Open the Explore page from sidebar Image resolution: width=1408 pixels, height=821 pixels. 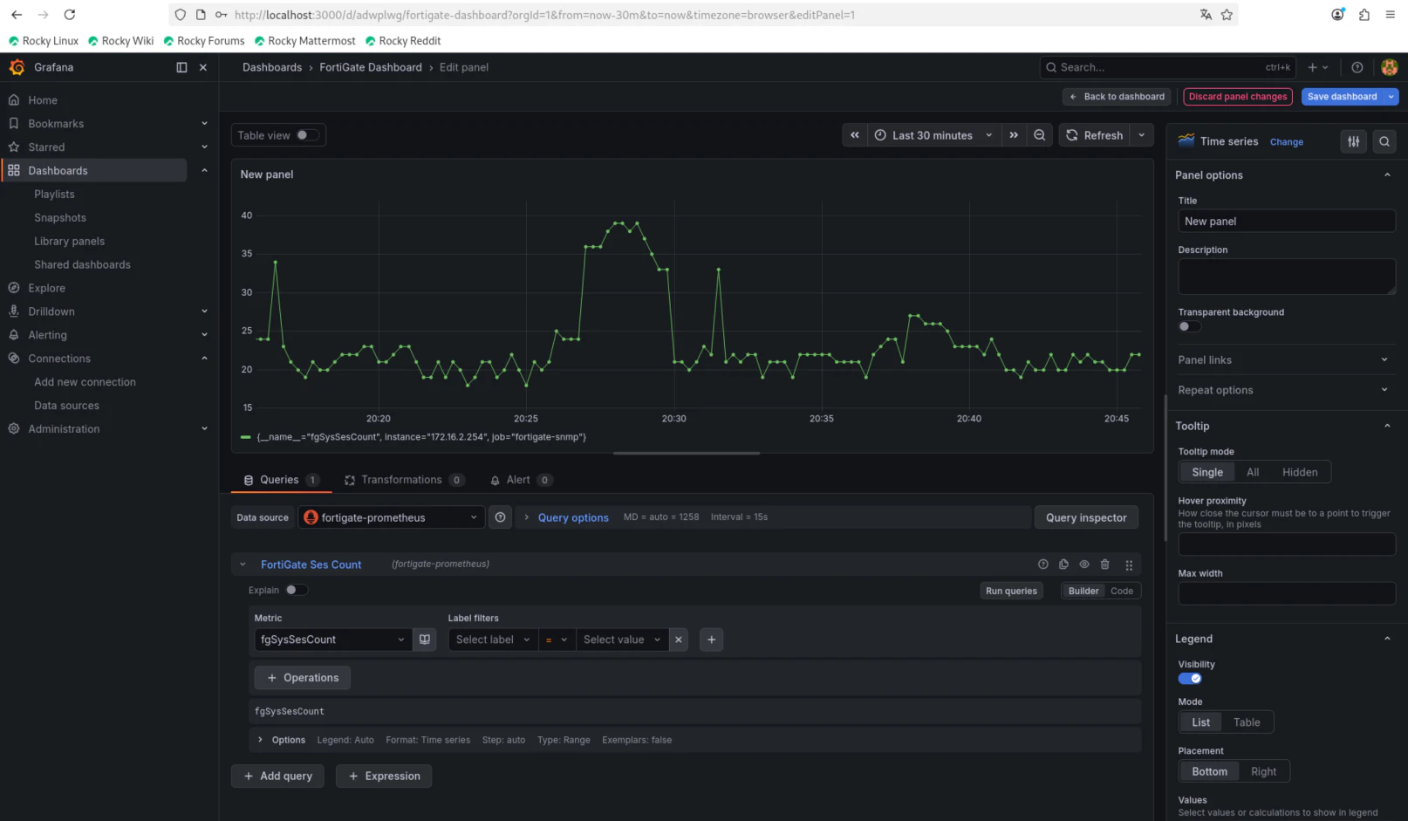[x=46, y=288]
